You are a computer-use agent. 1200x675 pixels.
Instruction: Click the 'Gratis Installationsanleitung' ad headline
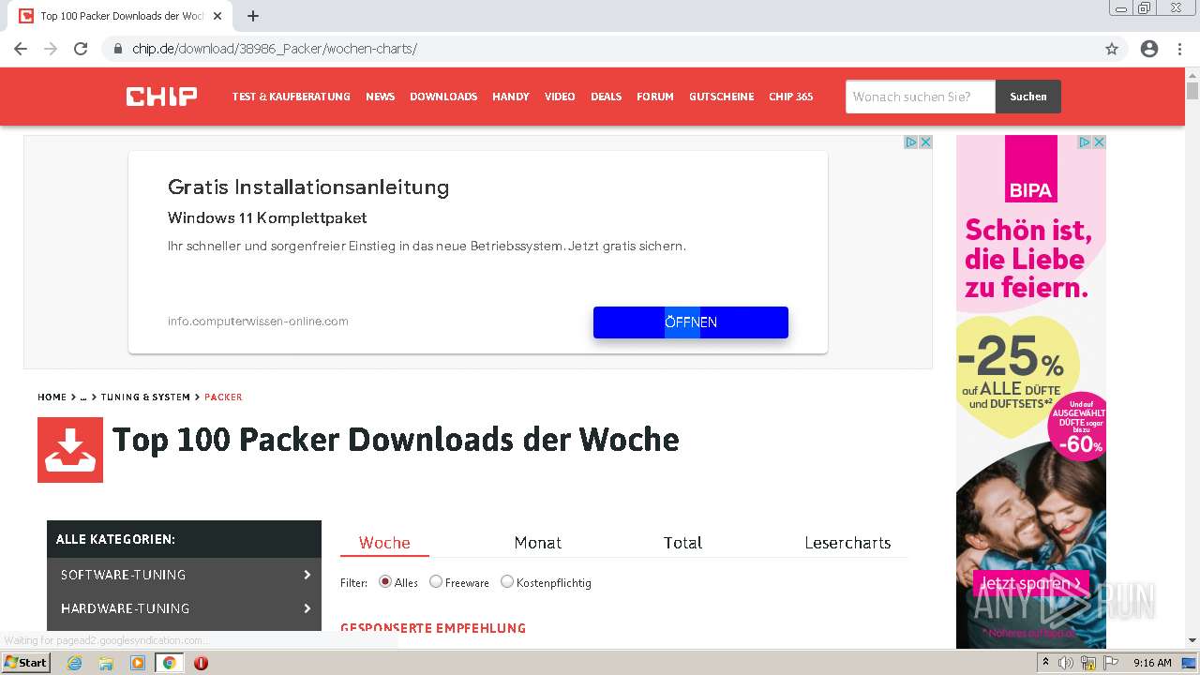tap(308, 187)
